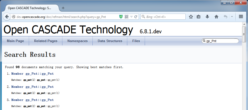This screenshot has height=110, width=248.
Task: Open first result Member gp_Pnt::gp_Pnt
Action: (x=32, y=74)
